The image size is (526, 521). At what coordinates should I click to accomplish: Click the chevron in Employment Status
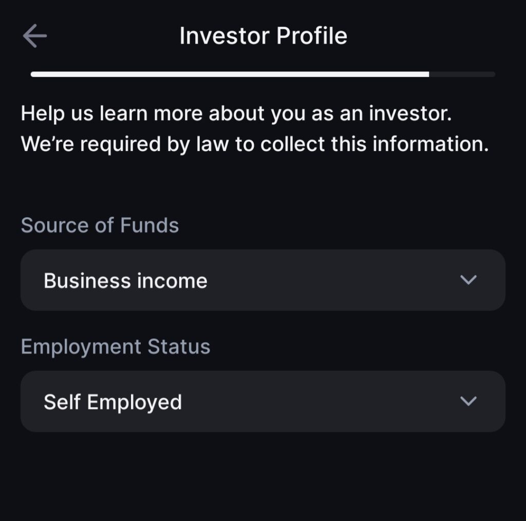[468, 401]
